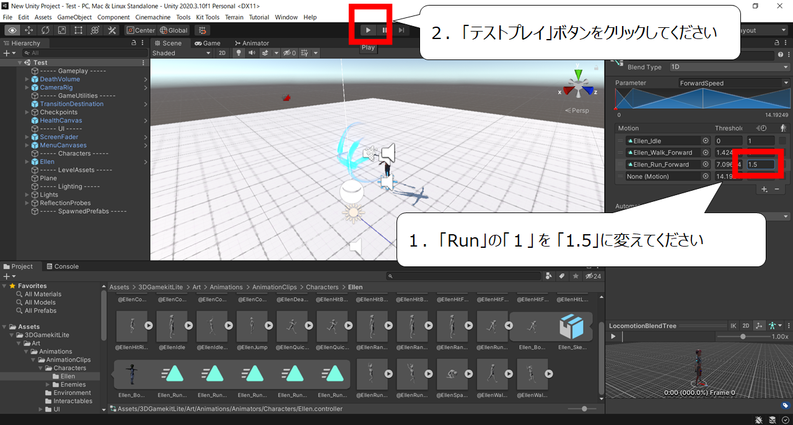The width and height of the screenshot is (793, 425).
Task: Collapse the Test scene in Hierarchy
Action: tap(20, 63)
